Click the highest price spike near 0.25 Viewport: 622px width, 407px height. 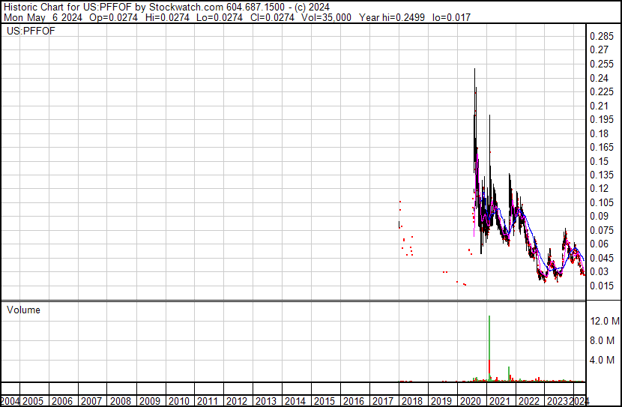[x=474, y=71]
